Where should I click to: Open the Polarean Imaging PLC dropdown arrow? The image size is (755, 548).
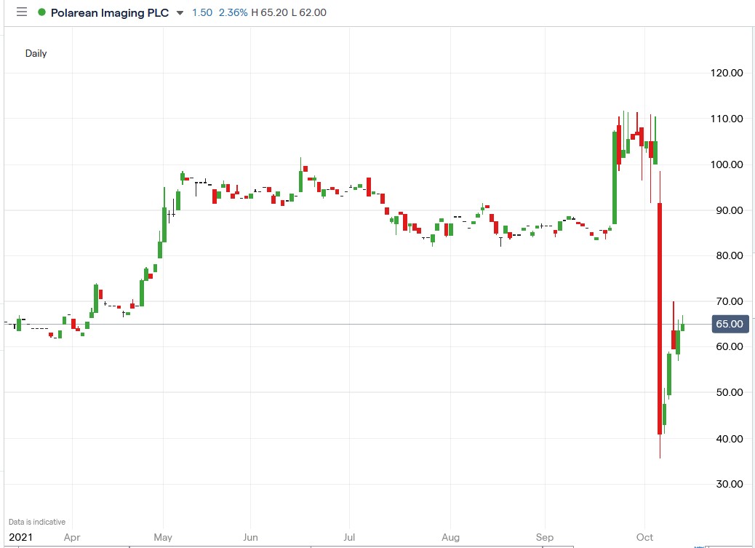(178, 12)
